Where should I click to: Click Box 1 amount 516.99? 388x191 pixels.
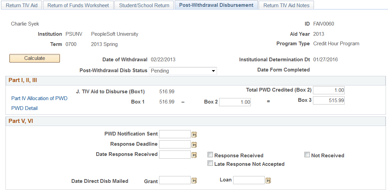(x=167, y=102)
